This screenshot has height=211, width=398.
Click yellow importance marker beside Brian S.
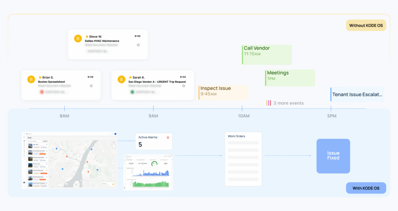click(x=40, y=77)
